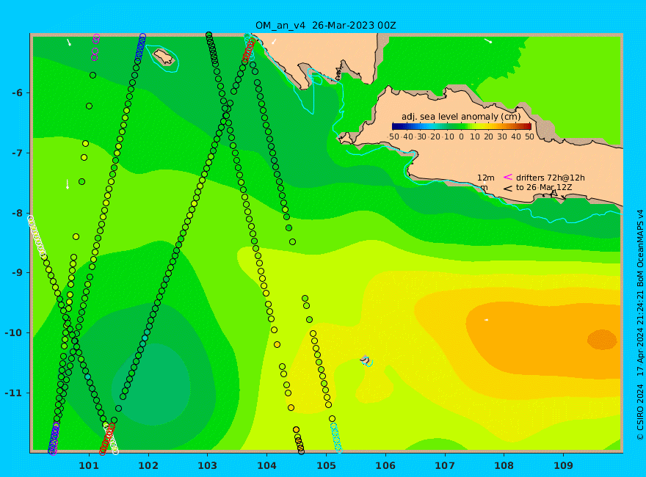The height and width of the screenshot is (477, 646).
Task: Click longitude label 106 on x-axis
Action: [x=385, y=466]
